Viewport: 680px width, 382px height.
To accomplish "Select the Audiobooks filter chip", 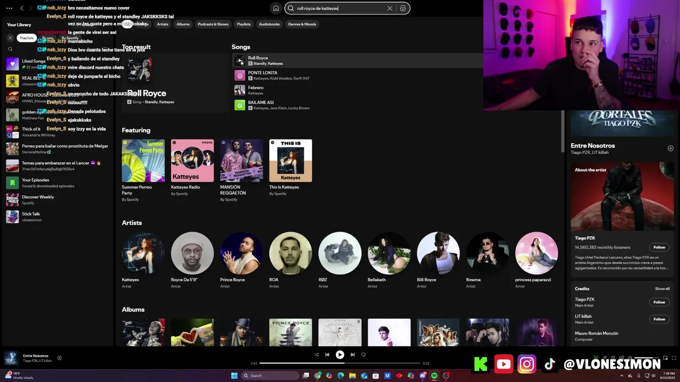I will click(x=269, y=24).
